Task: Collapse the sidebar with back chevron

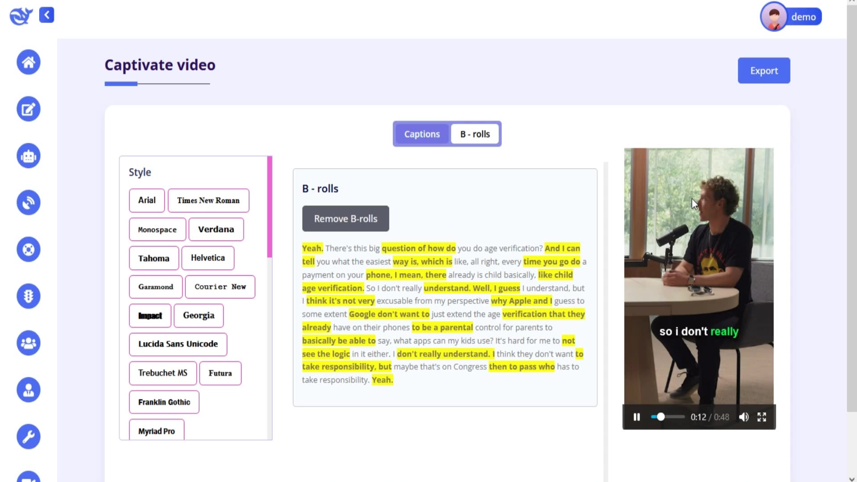Action: 46,15
